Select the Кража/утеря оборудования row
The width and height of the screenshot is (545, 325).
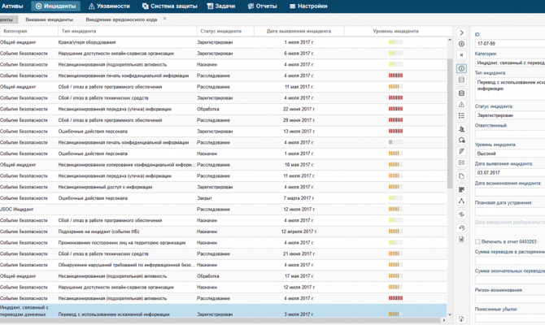click(224, 42)
